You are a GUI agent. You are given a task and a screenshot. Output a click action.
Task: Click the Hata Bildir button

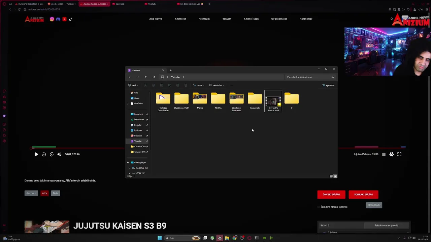[374, 205]
